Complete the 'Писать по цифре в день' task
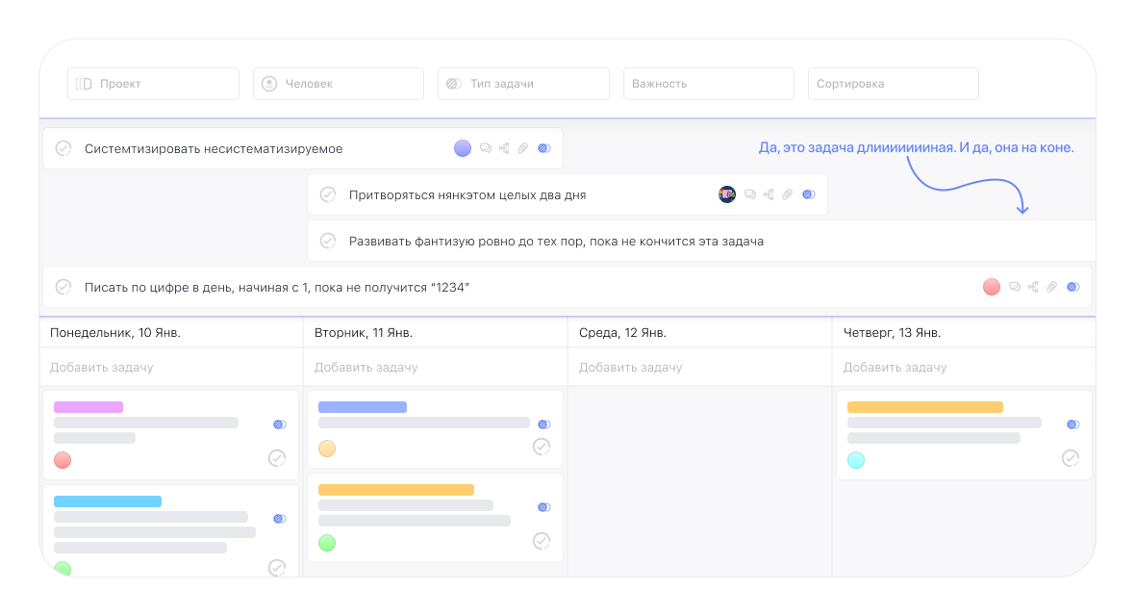1135x616 pixels. coord(63,287)
